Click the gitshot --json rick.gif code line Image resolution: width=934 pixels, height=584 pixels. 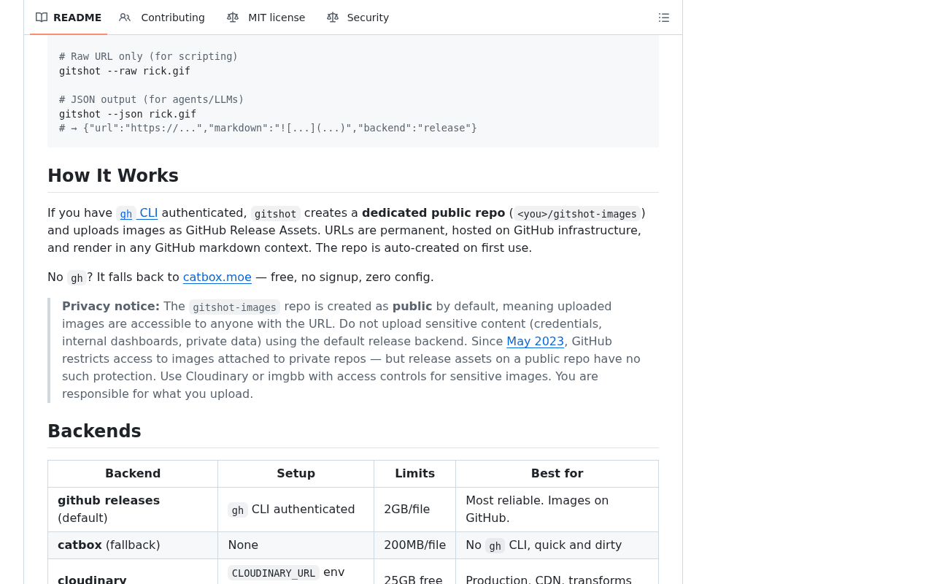coord(128,114)
